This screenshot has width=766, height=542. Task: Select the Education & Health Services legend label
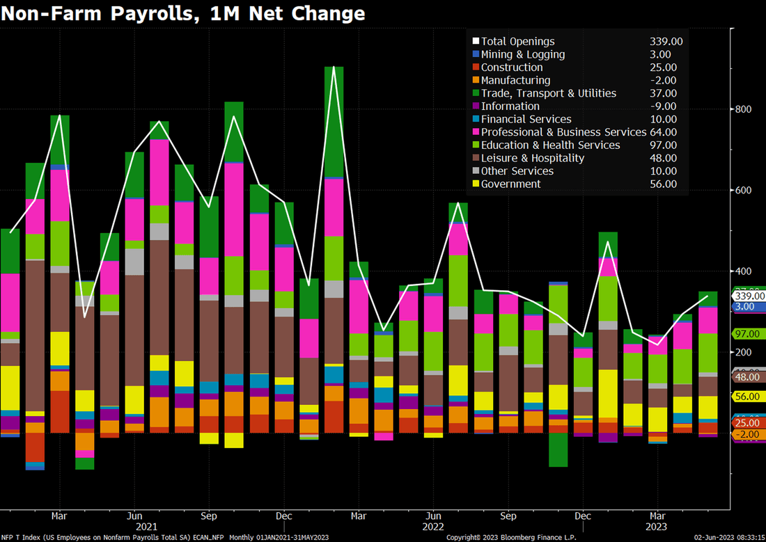[551, 145]
